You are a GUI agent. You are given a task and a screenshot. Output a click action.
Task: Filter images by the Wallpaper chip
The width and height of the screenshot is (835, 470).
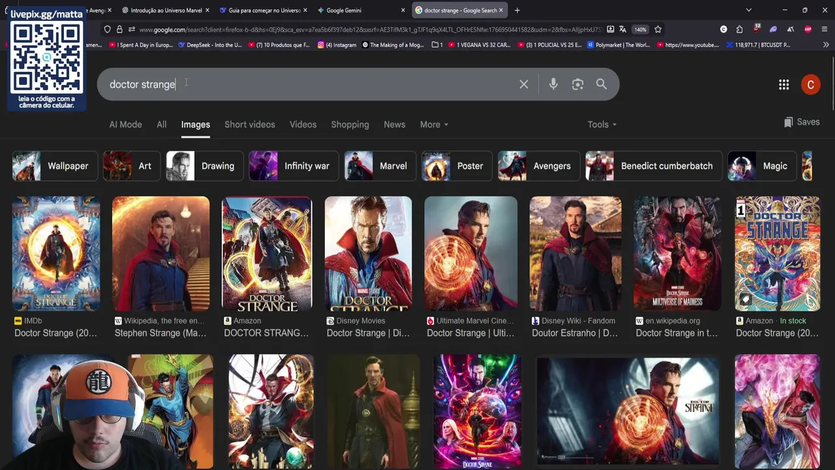55,166
